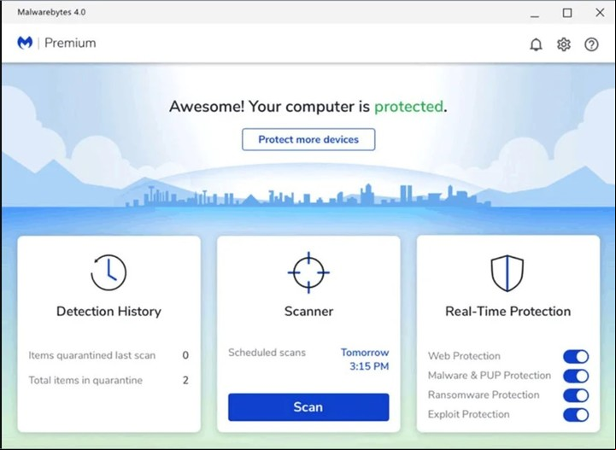Click the Malwarebytes M logo

pyautogui.click(x=25, y=43)
